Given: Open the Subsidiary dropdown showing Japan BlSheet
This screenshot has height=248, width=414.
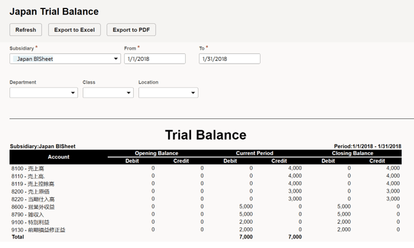Looking at the screenshot, I should pyautogui.click(x=65, y=59).
